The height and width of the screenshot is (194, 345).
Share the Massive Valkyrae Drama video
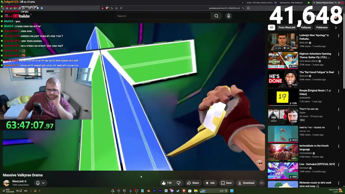pos(193,183)
